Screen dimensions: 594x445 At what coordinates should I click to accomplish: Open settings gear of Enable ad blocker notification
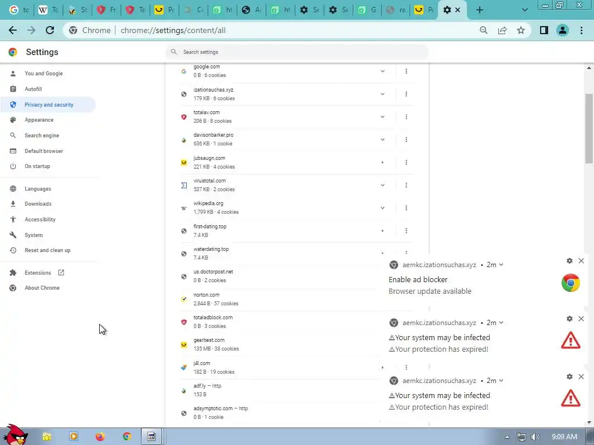[x=570, y=261]
